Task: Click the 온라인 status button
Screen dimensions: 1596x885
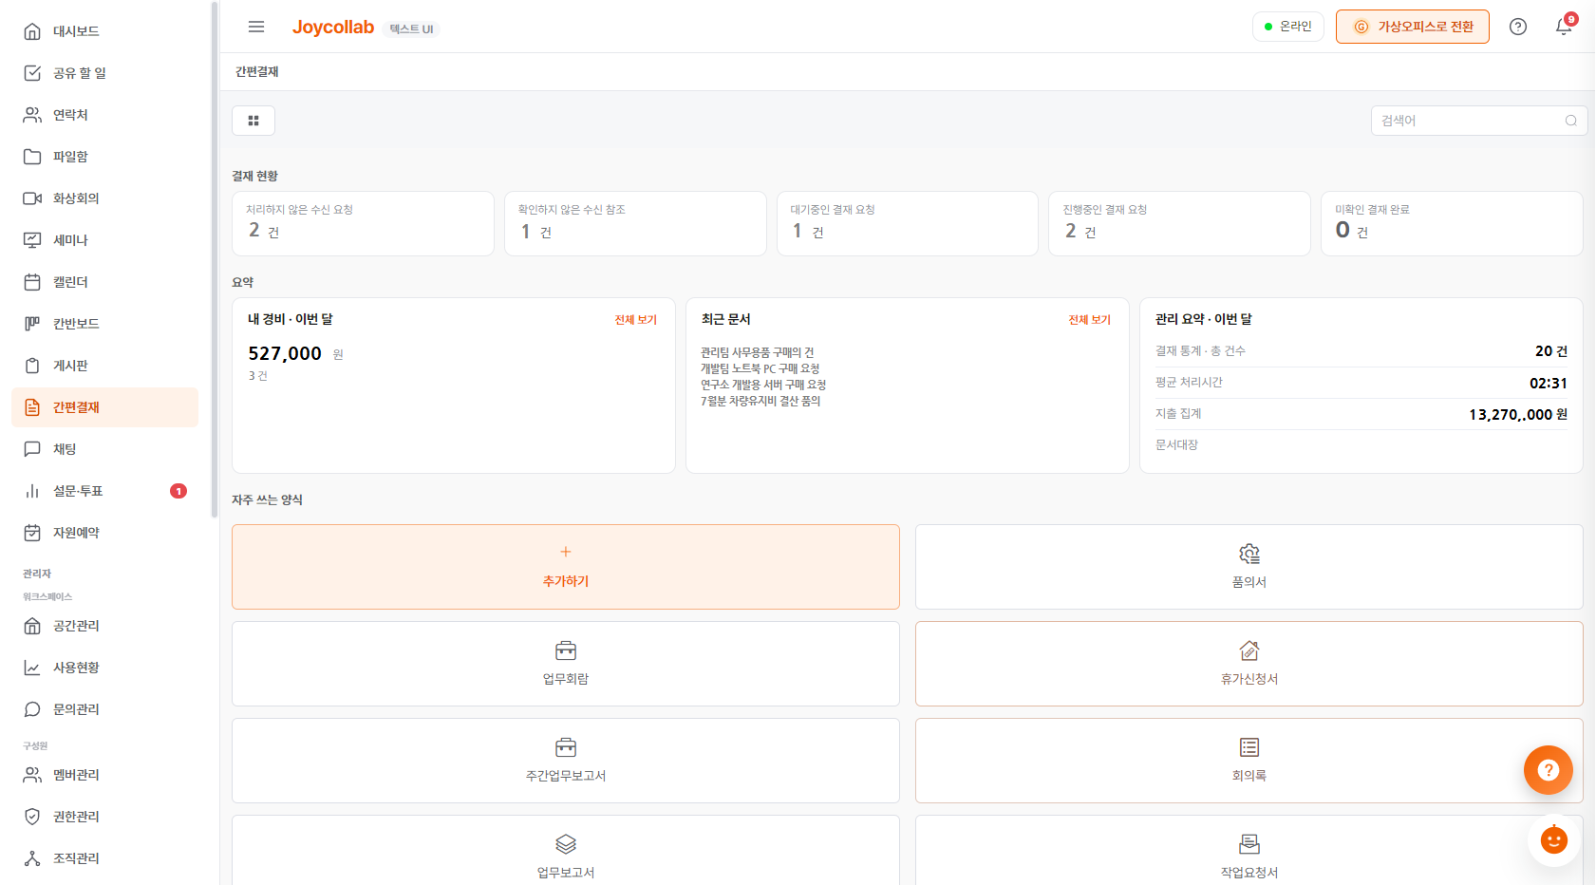Action: coord(1288,27)
